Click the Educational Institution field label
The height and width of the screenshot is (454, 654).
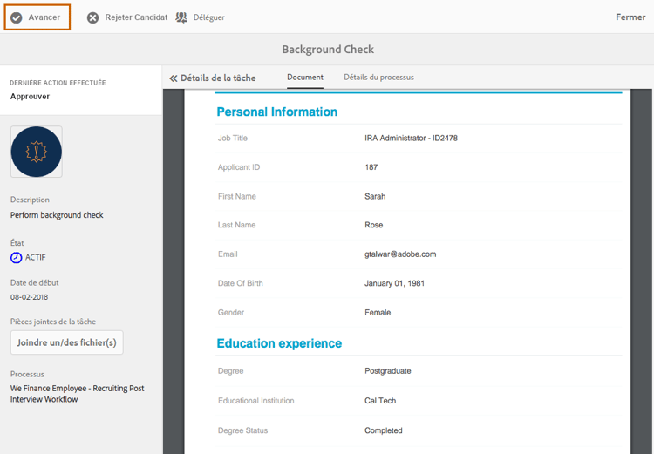pos(255,401)
